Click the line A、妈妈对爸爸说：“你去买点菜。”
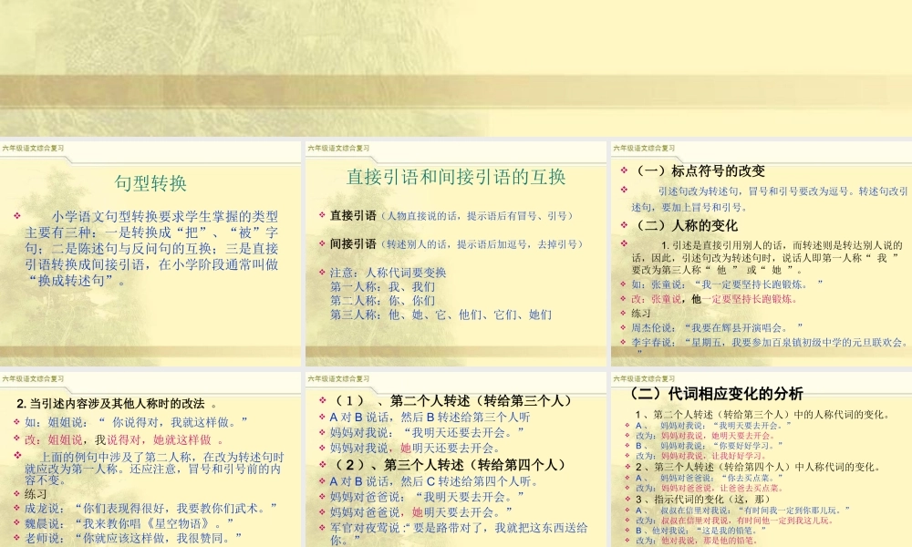912x547 pixels. click(709, 478)
